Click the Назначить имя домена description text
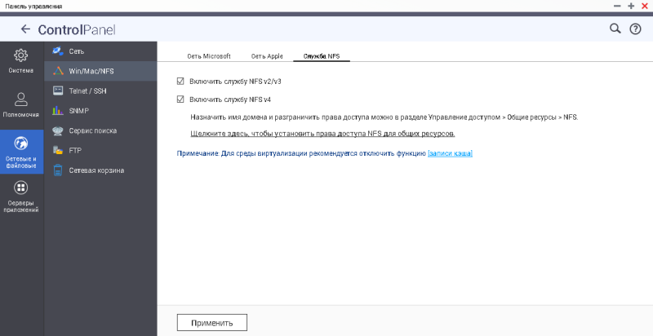The height and width of the screenshot is (336, 653). 384,117
